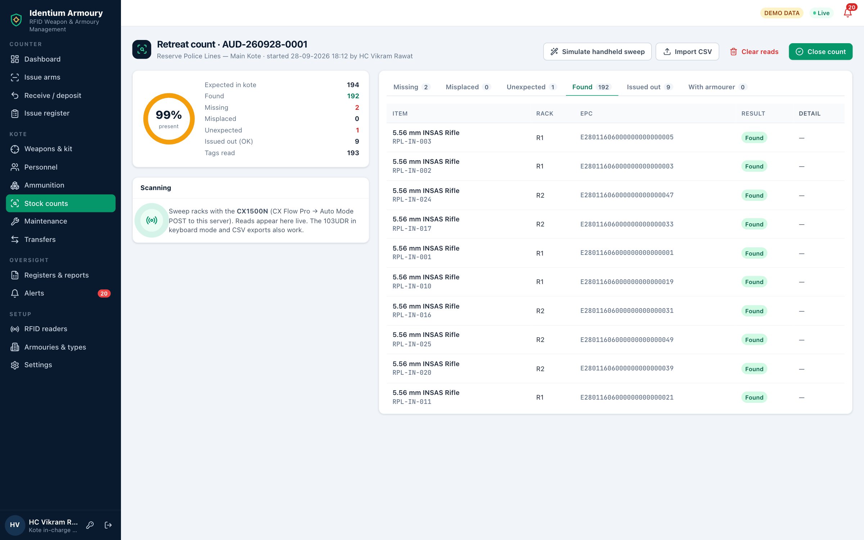Open the Issued out tab
The height and width of the screenshot is (540, 864).
tap(649, 87)
